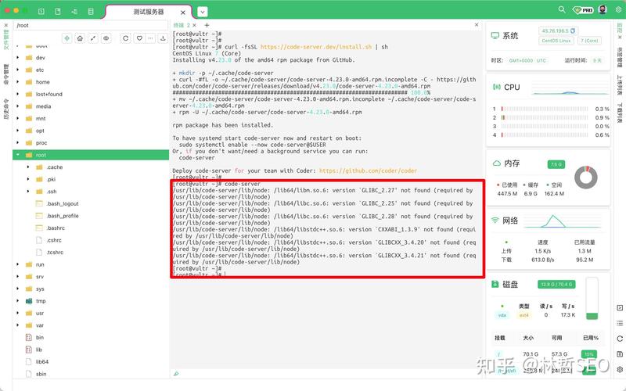This screenshot has height=391, width=626.
Task: Expand the .ssh folder
Action: [x=29, y=191]
